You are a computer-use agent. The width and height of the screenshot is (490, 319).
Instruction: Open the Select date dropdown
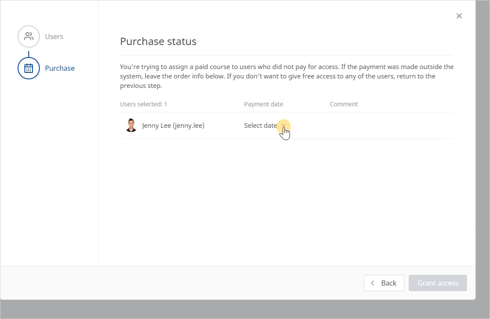click(x=265, y=125)
